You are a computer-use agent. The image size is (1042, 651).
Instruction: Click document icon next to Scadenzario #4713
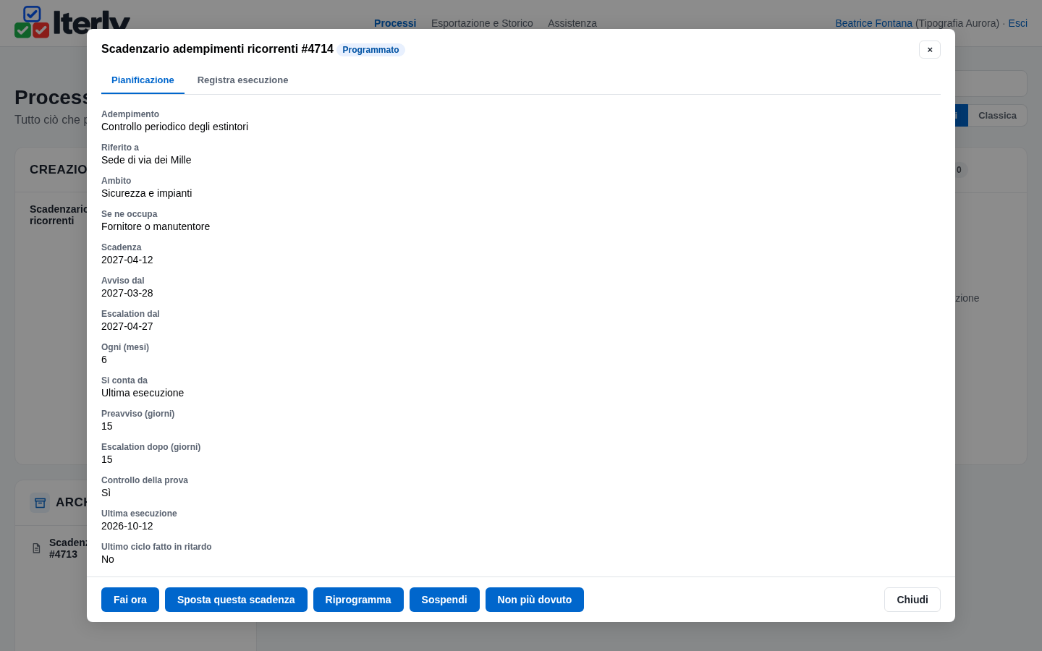pyautogui.click(x=36, y=548)
